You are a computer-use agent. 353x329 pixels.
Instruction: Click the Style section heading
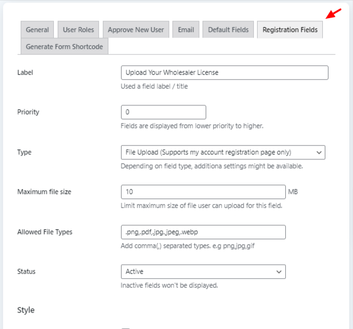tap(26, 310)
